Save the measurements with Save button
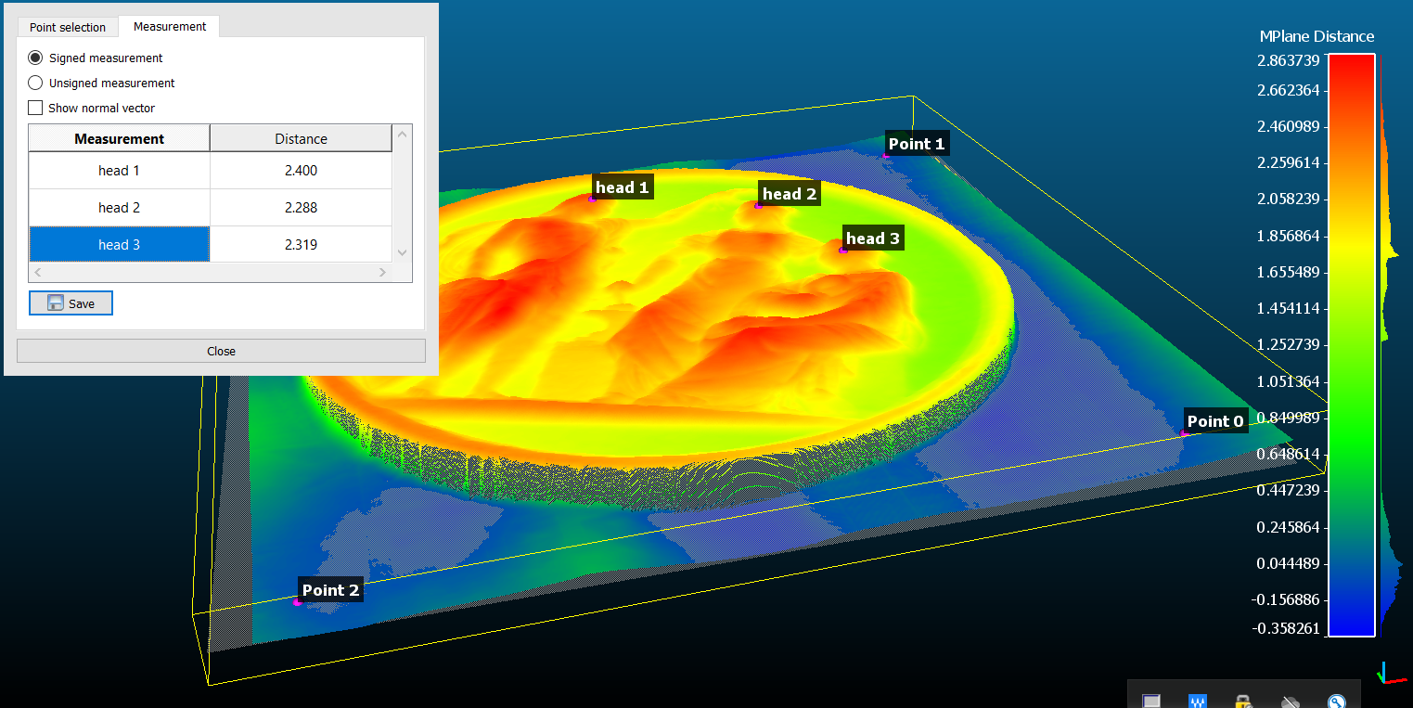 pos(71,303)
